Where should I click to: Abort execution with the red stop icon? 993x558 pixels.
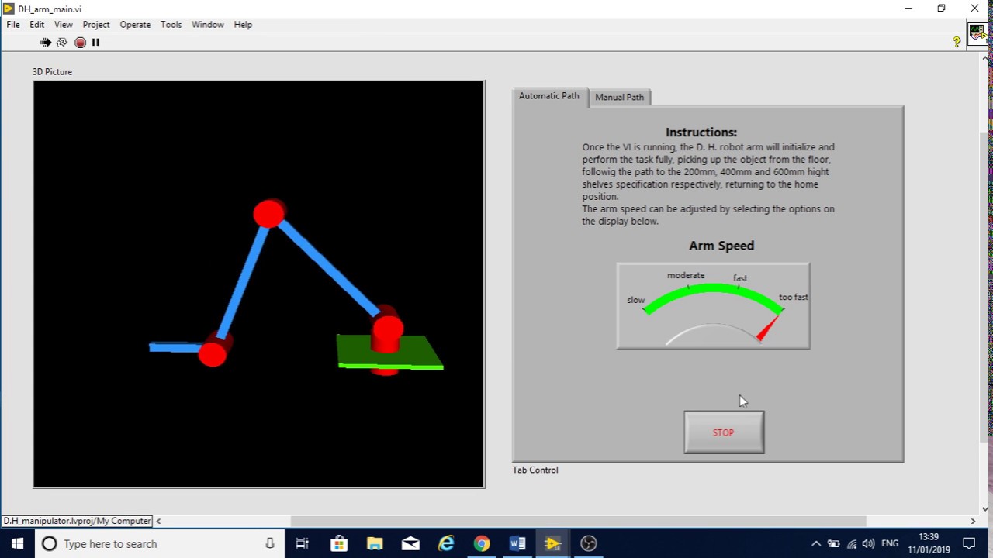(x=80, y=43)
